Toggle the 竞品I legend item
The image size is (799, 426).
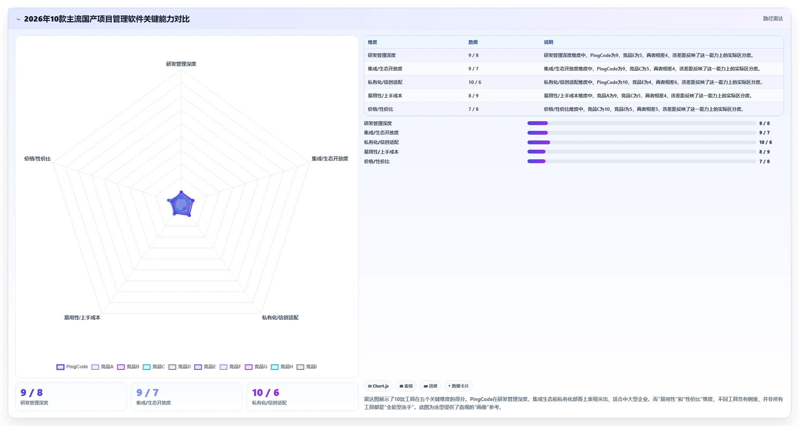[307, 367]
